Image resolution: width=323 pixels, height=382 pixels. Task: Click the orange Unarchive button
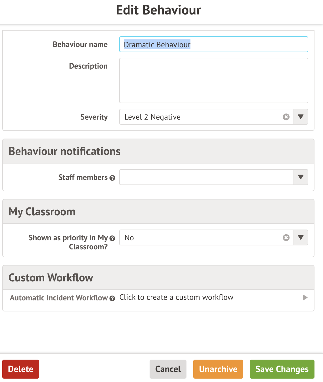click(x=218, y=369)
